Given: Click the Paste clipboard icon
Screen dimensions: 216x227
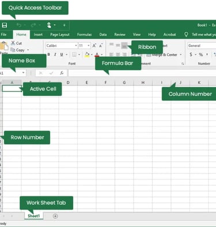Looking at the screenshot, I should coord(4,46).
